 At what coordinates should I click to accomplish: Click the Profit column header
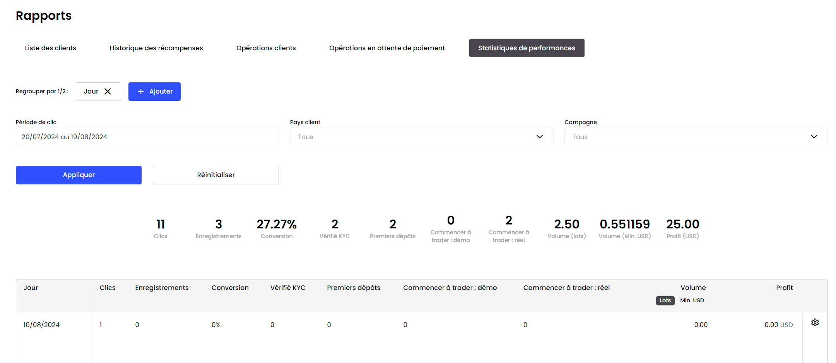tap(784, 288)
